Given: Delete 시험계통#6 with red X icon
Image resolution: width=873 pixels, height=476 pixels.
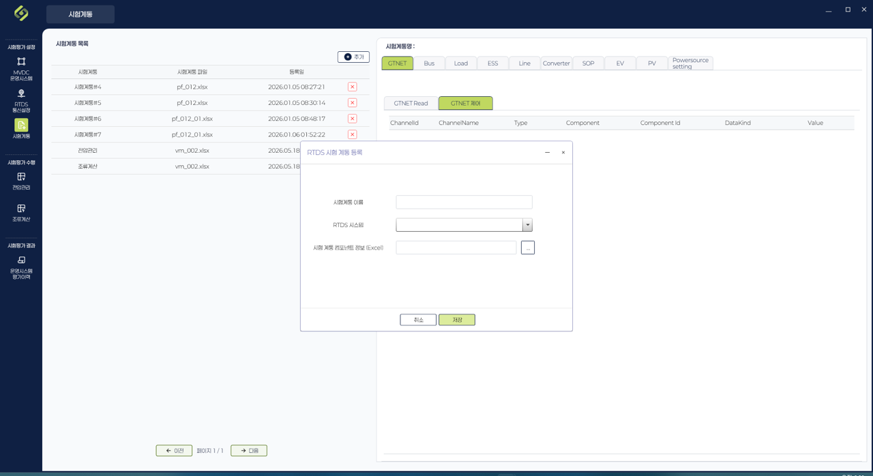Looking at the screenshot, I should point(352,119).
